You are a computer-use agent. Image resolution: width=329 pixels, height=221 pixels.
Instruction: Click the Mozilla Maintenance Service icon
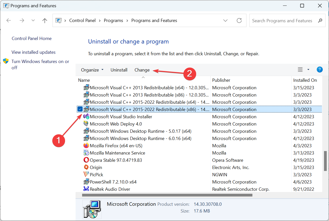click(x=86, y=153)
